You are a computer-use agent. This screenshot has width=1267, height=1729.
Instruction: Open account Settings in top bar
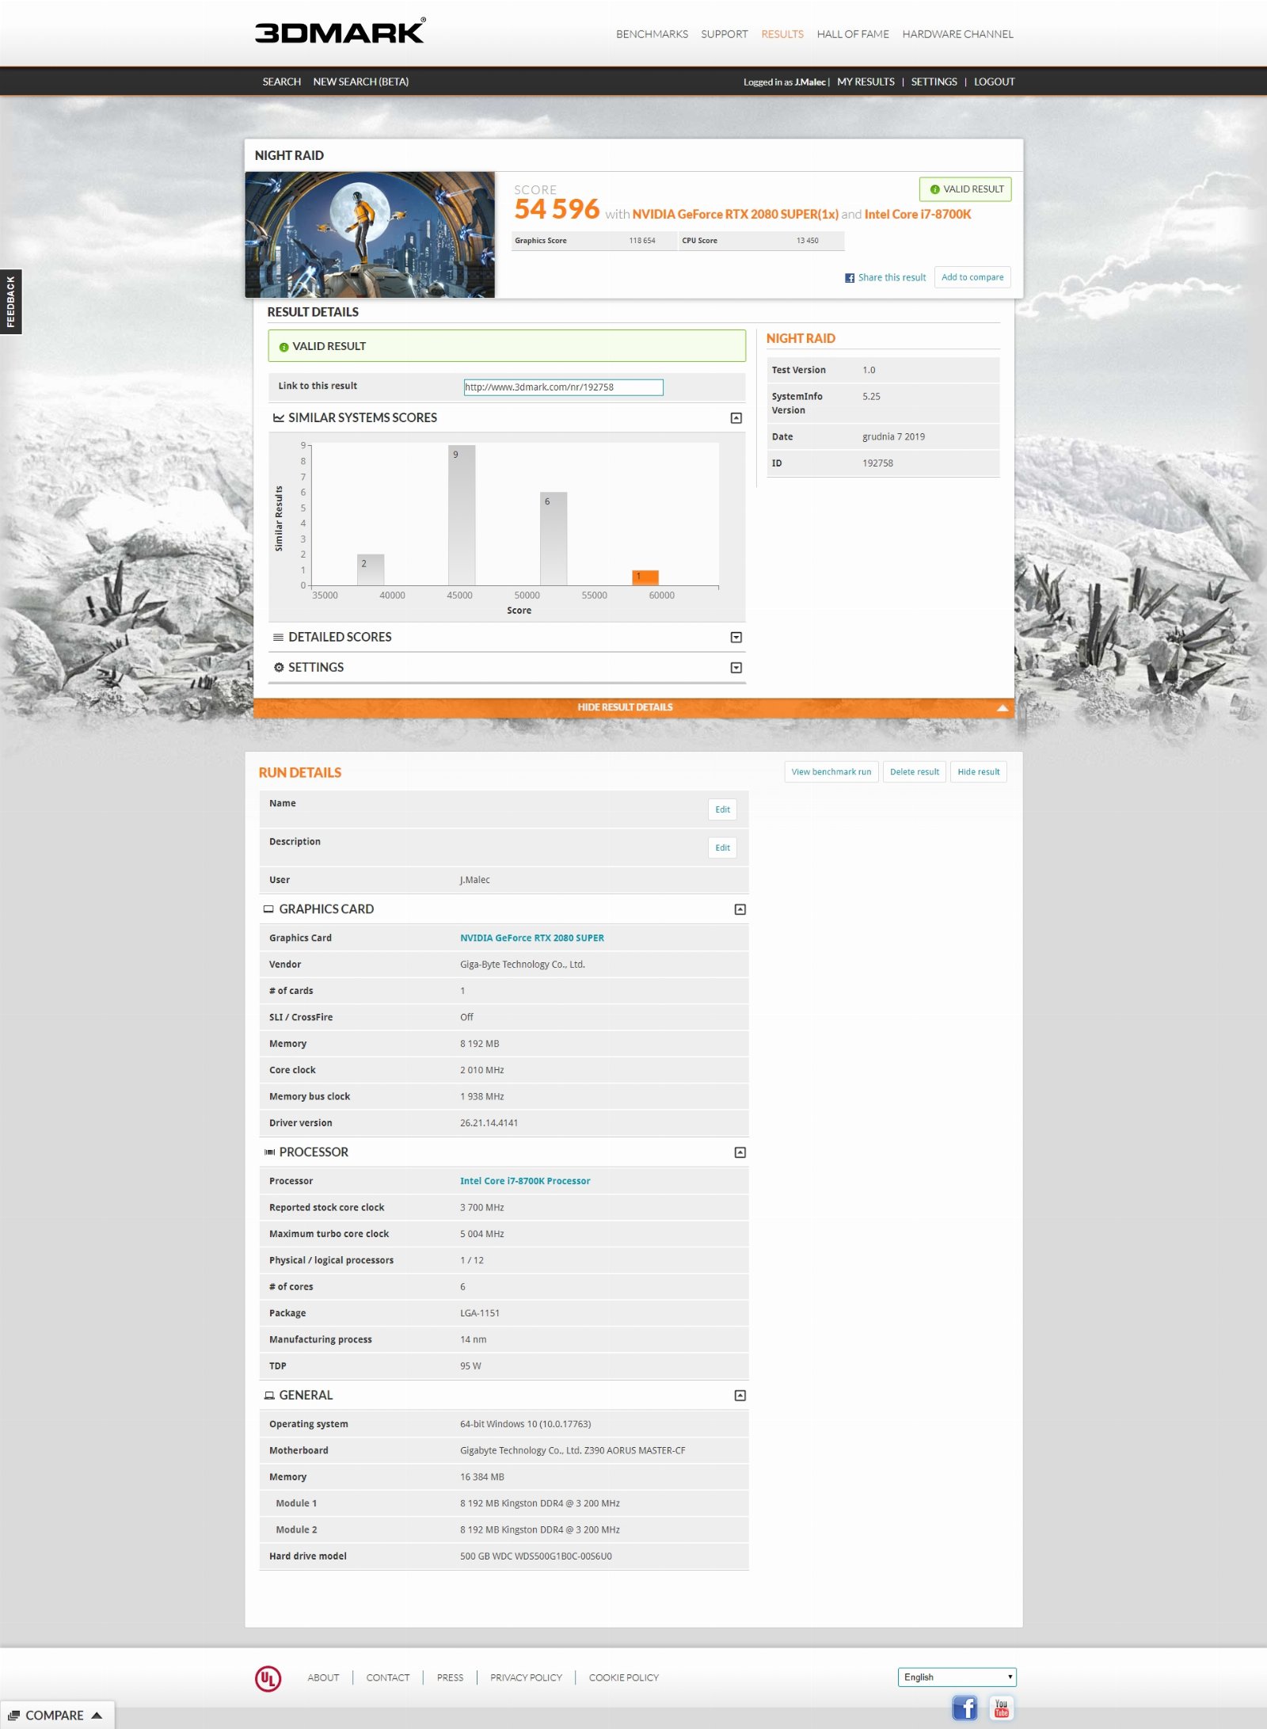click(x=934, y=82)
